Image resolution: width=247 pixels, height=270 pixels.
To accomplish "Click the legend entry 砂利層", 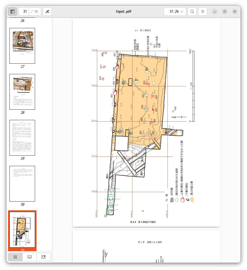I will coord(172,192).
